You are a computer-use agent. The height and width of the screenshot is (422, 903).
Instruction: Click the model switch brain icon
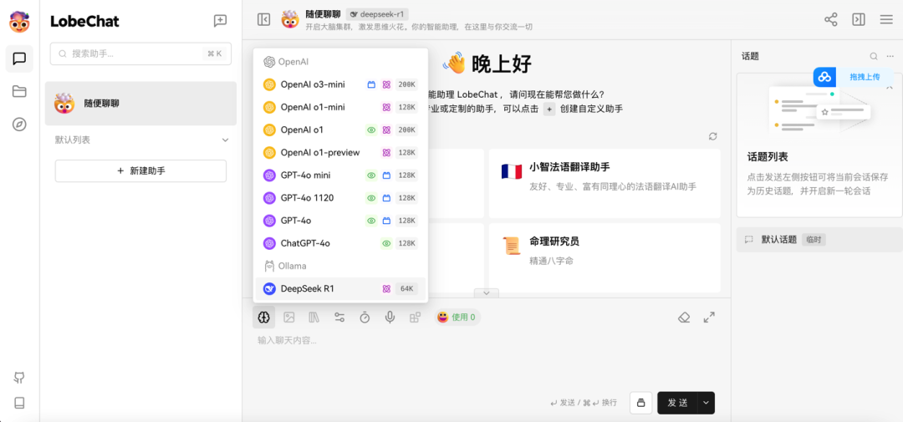click(x=263, y=317)
